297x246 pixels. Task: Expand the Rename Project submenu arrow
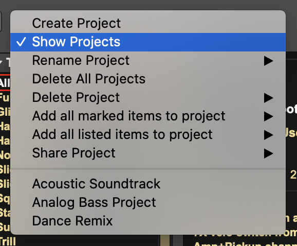(268, 61)
